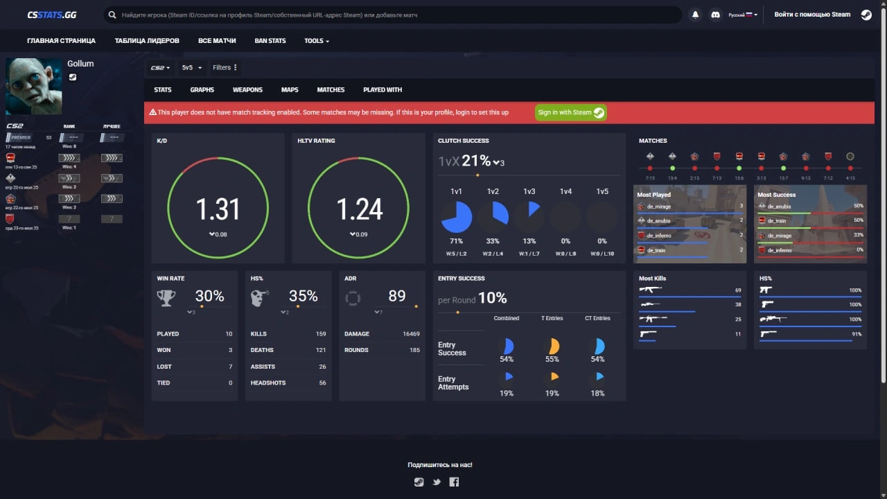Viewport: 887px width, 499px height.
Task: Click the search magnifier icon
Action: (112, 15)
